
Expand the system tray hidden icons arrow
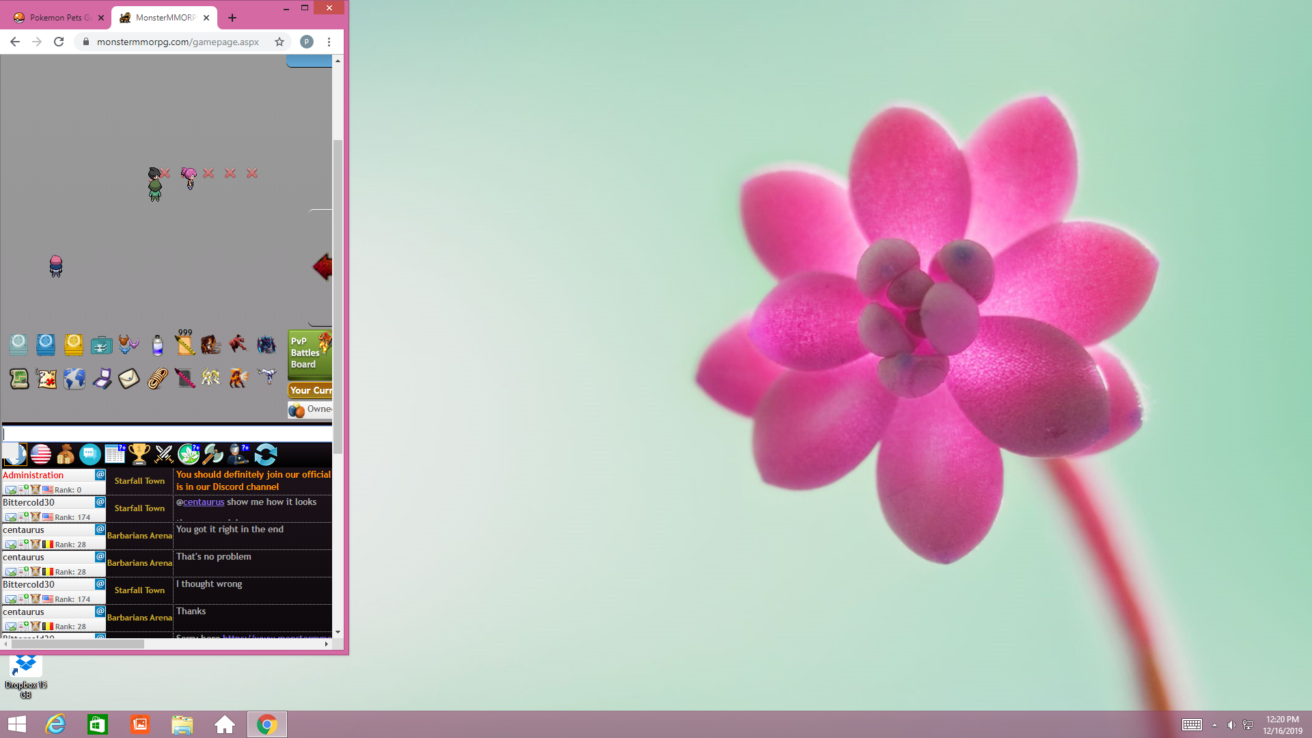tap(1214, 725)
